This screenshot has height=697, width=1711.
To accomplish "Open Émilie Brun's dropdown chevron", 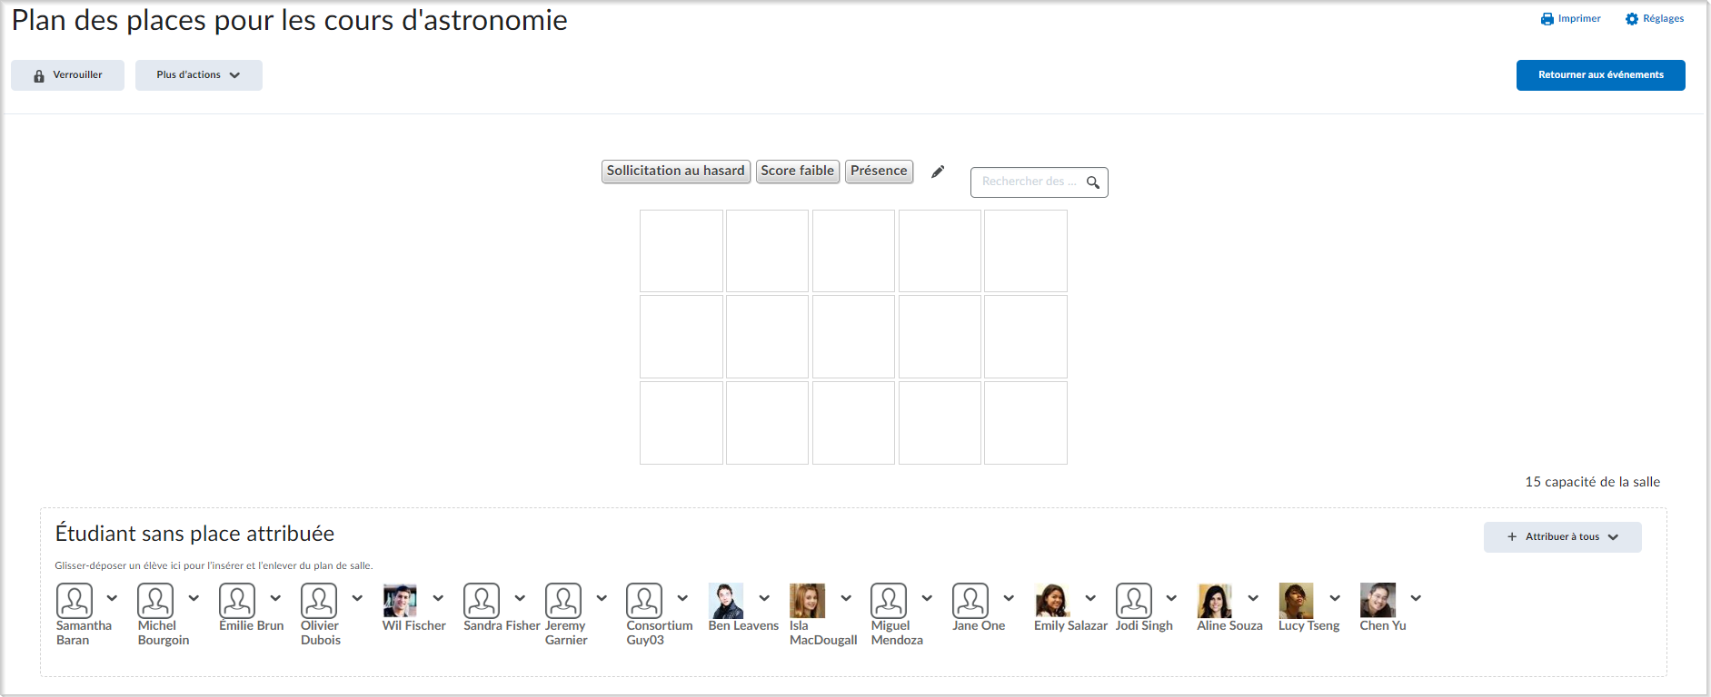I will [x=275, y=598].
